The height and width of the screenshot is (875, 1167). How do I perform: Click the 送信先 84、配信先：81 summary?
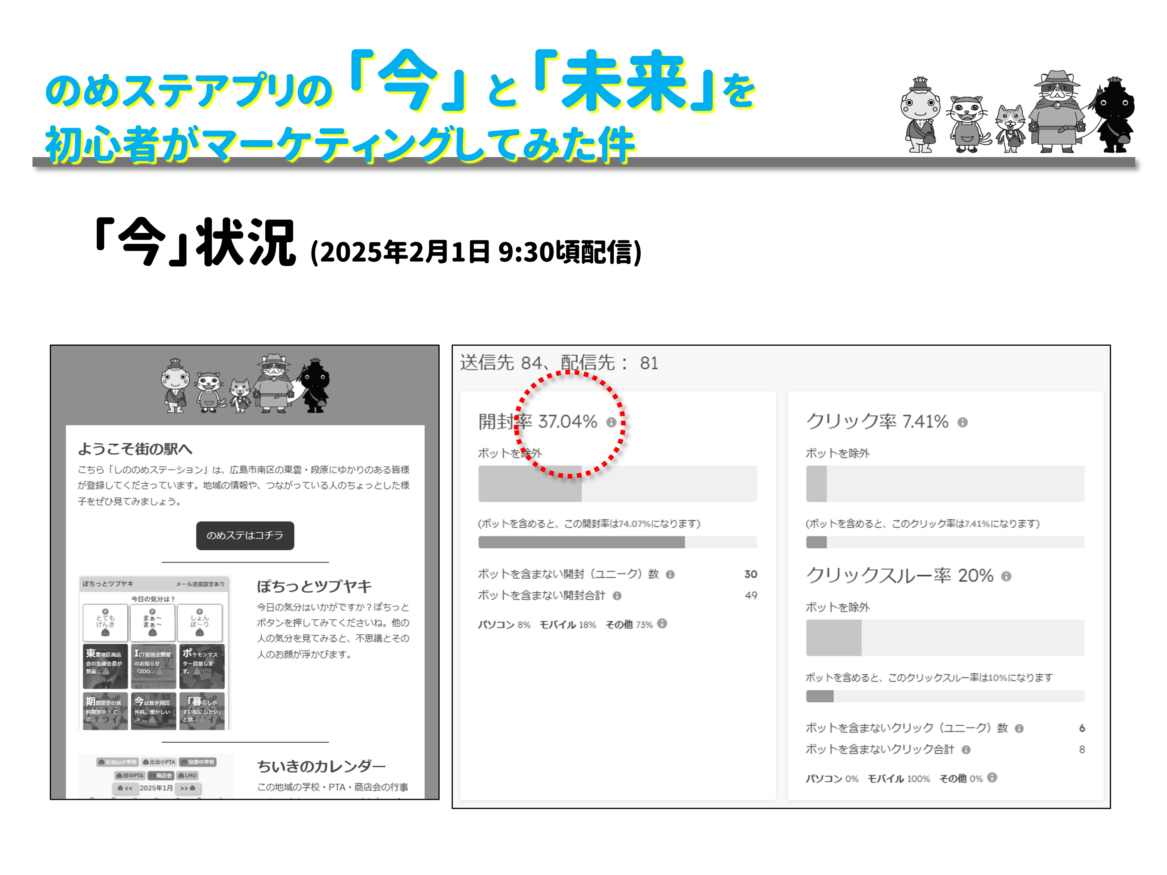coord(559,363)
